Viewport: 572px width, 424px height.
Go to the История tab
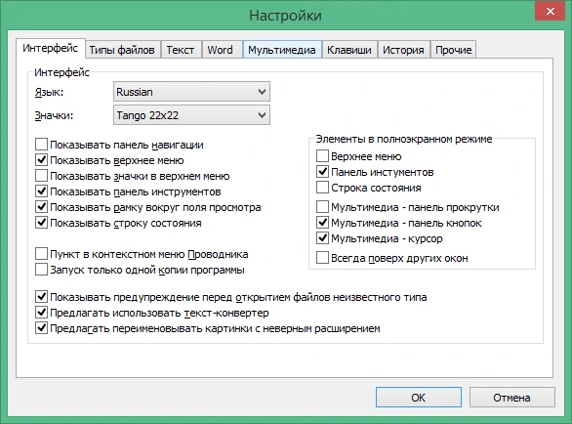pos(403,50)
